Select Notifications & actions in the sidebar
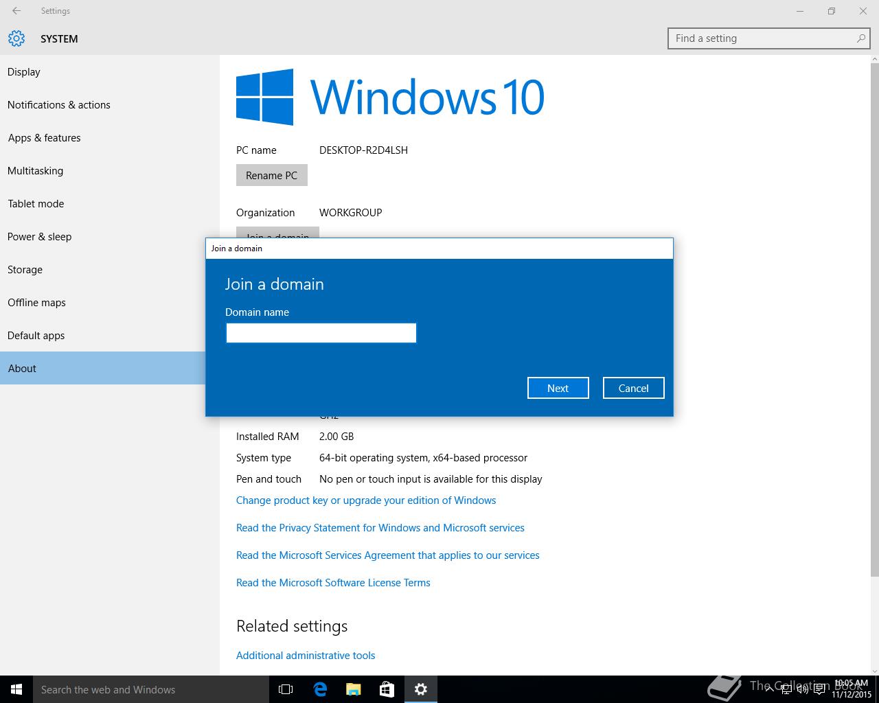The image size is (879, 703). (x=110, y=105)
